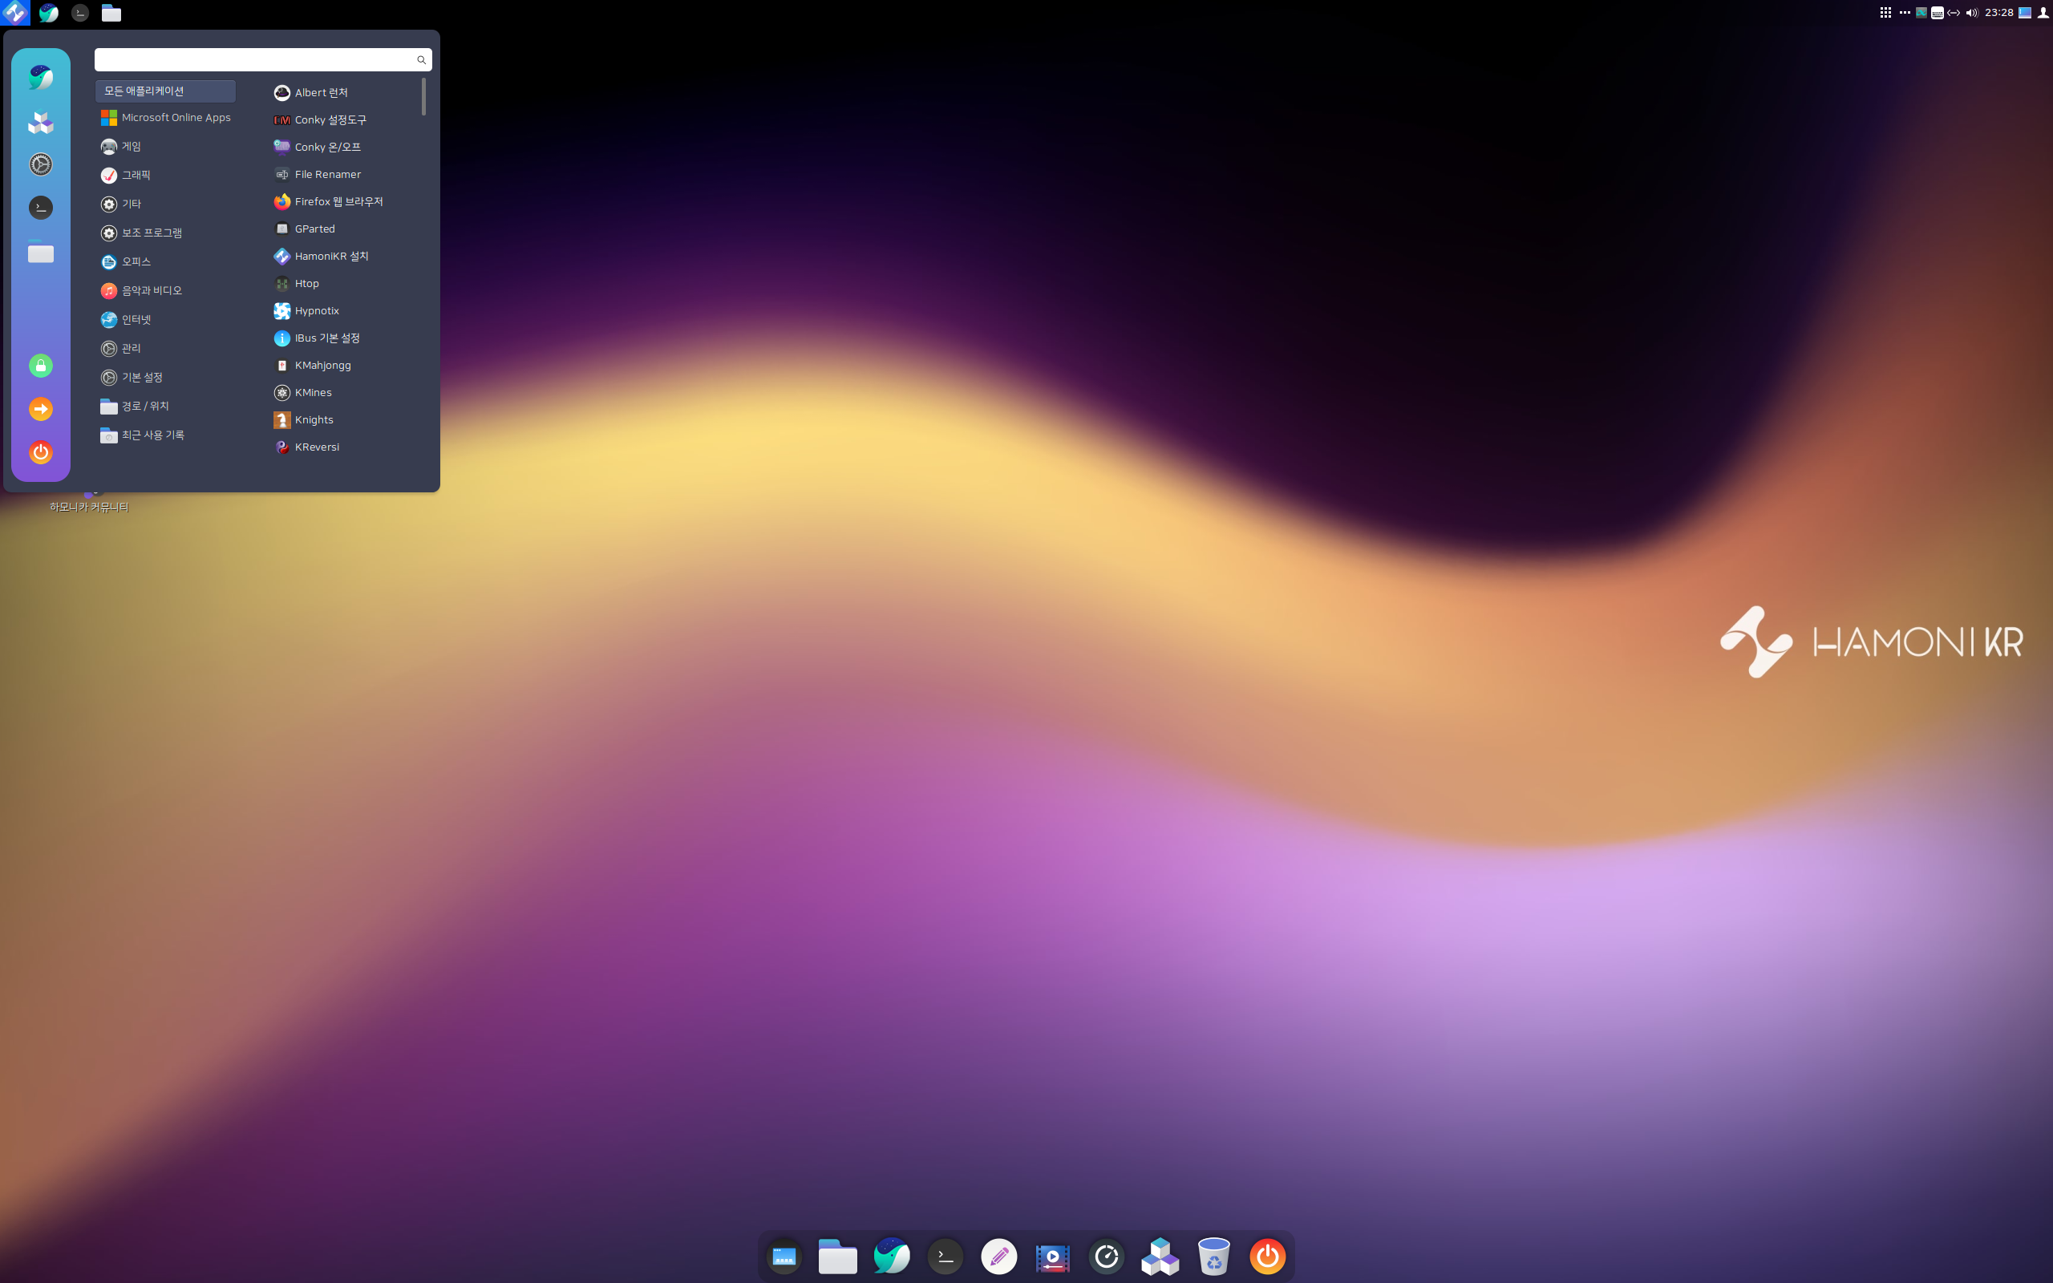Select the 모든 애플리케이션 category
The width and height of the screenshot is (2053, 1283).
(165, 91)
